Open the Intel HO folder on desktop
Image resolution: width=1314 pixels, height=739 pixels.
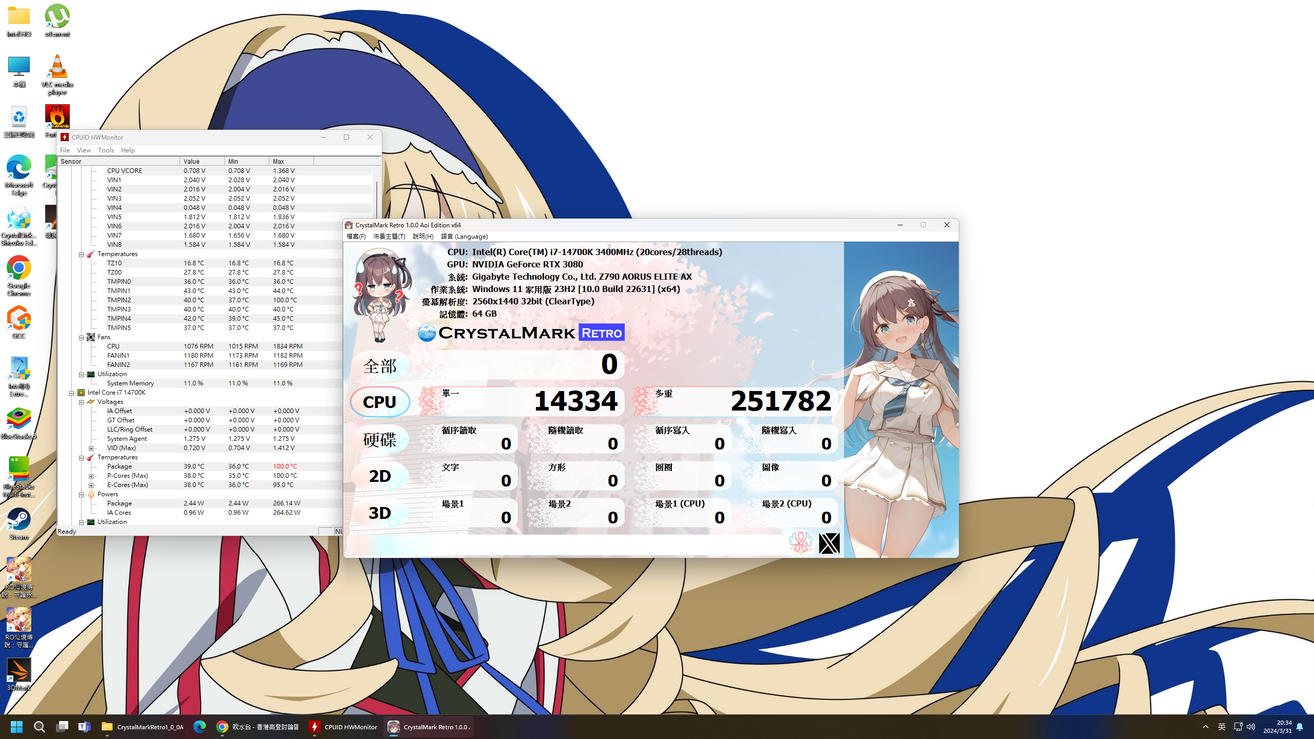click(19, 21)
